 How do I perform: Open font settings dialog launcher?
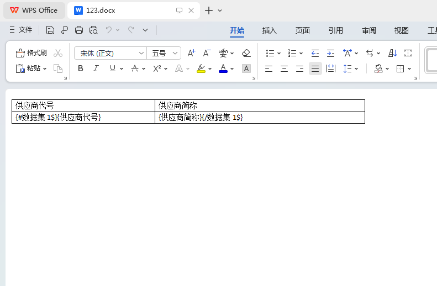(x=254, y=78)
